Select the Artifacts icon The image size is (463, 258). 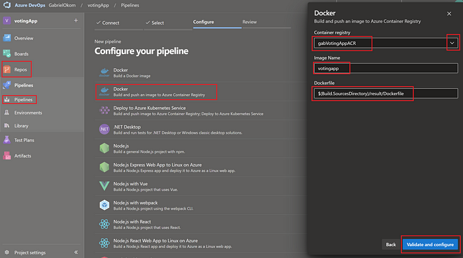click(7, 155)
